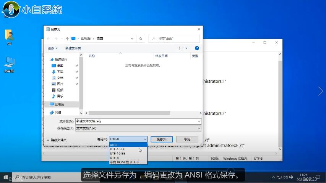Open the 组织 organize dropdown menu
This screenshot has height=183, width=326.
pos(53,48)
